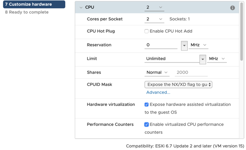Click the CPU info icon

pyautogui.click(x=232, y=8)
